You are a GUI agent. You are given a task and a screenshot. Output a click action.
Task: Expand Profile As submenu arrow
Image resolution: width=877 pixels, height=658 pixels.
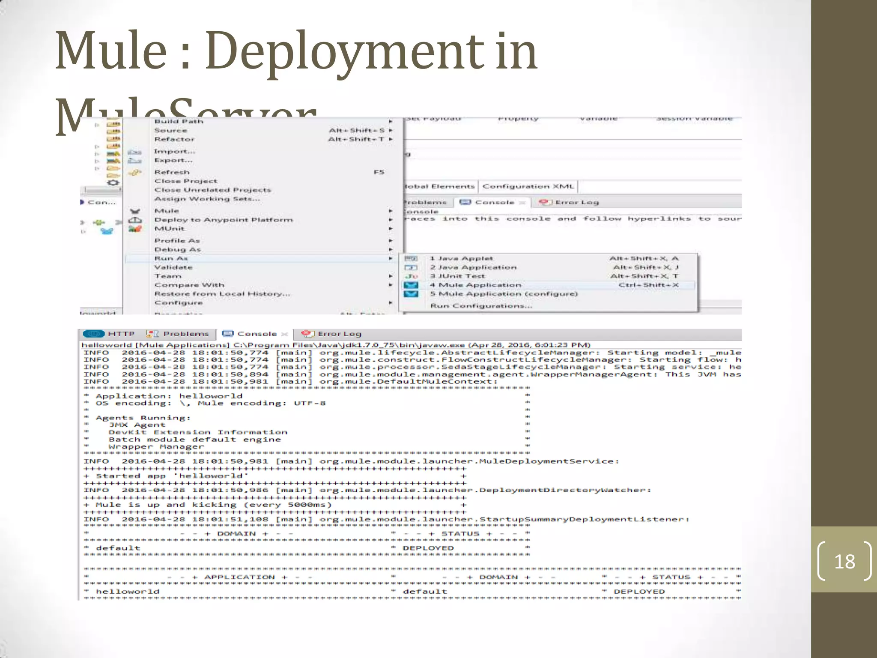pos(391,240)
